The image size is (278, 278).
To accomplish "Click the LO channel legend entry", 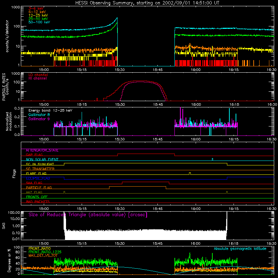I will [x=38, y=75].
